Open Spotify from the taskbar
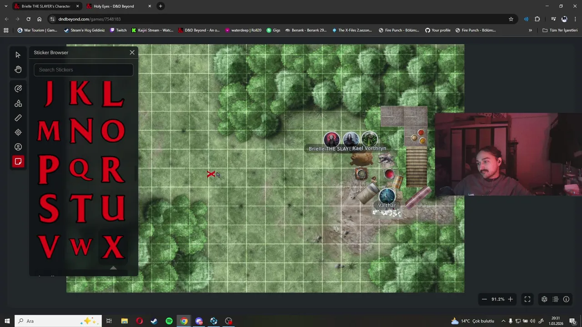 click(169, 321)
